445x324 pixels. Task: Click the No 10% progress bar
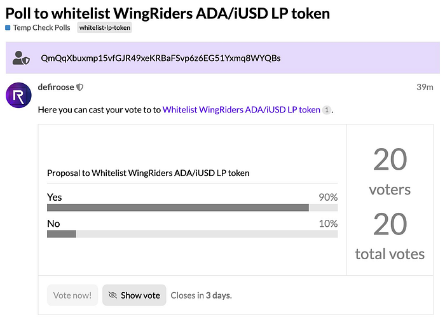[192, 234]
